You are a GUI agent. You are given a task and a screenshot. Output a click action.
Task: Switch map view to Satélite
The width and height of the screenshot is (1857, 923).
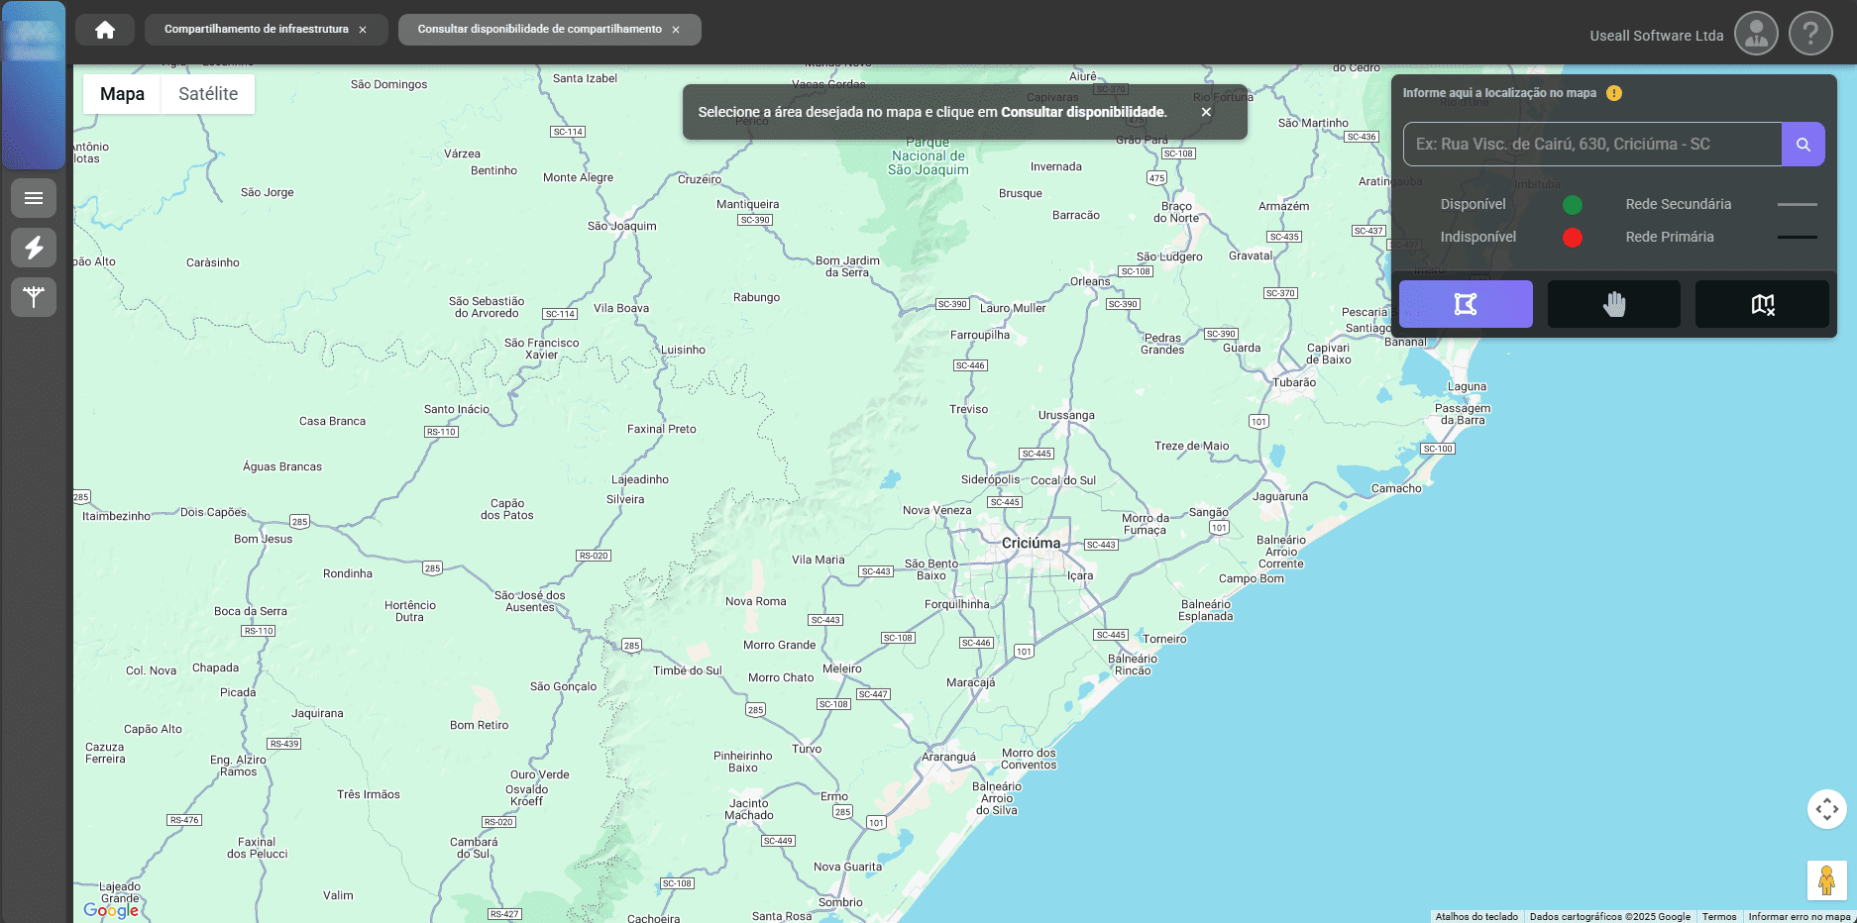coord(208,94)
